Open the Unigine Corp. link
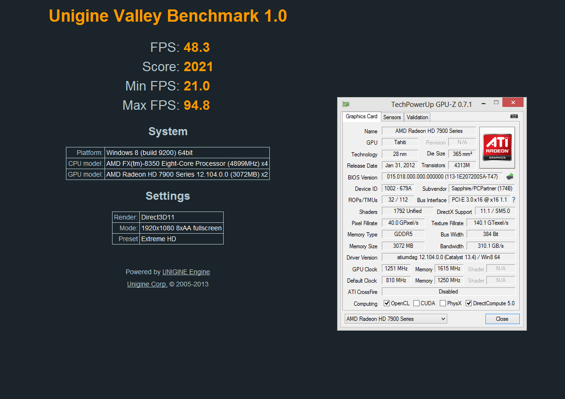Viewport: 565px width, 399px height. (x=147, y=284)
